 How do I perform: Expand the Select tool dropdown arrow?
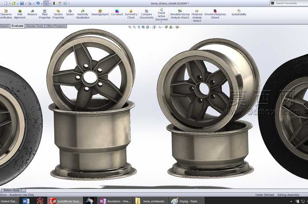50,4
